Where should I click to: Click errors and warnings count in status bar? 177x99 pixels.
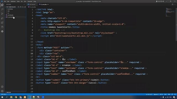coord(4,94)
